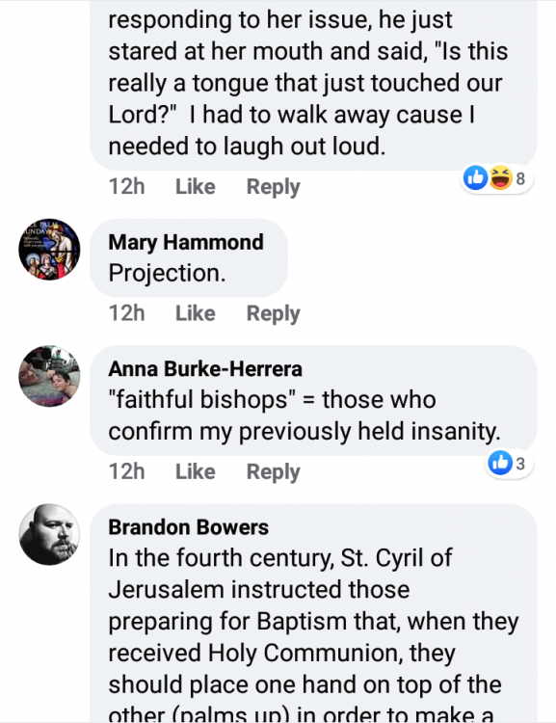Click the laughing emoji reaction icon
Screen dimensions: 556x723
pos(501,178)
